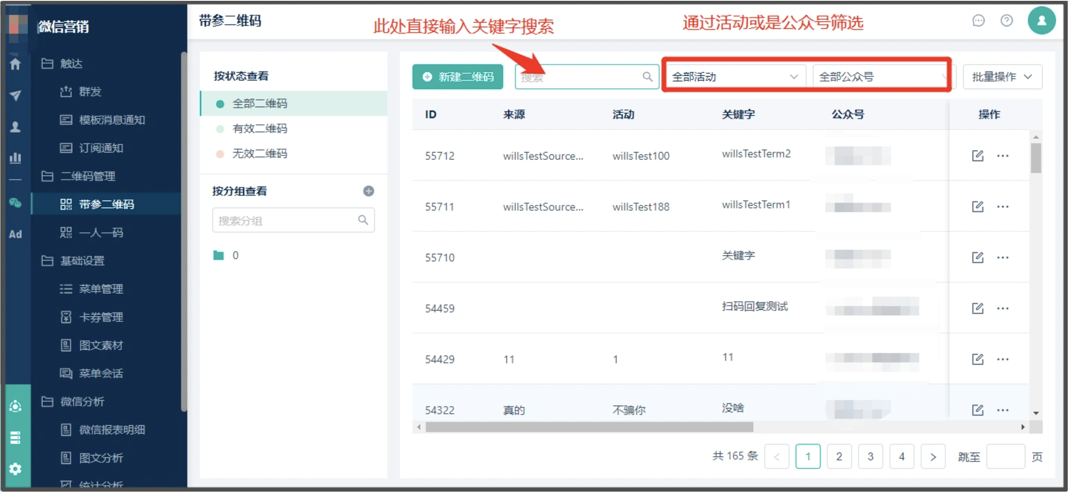Viewport: 1069px width, 492px height.
Task: Open the settings gear at rail bottom
Action: tap(15, 469)
